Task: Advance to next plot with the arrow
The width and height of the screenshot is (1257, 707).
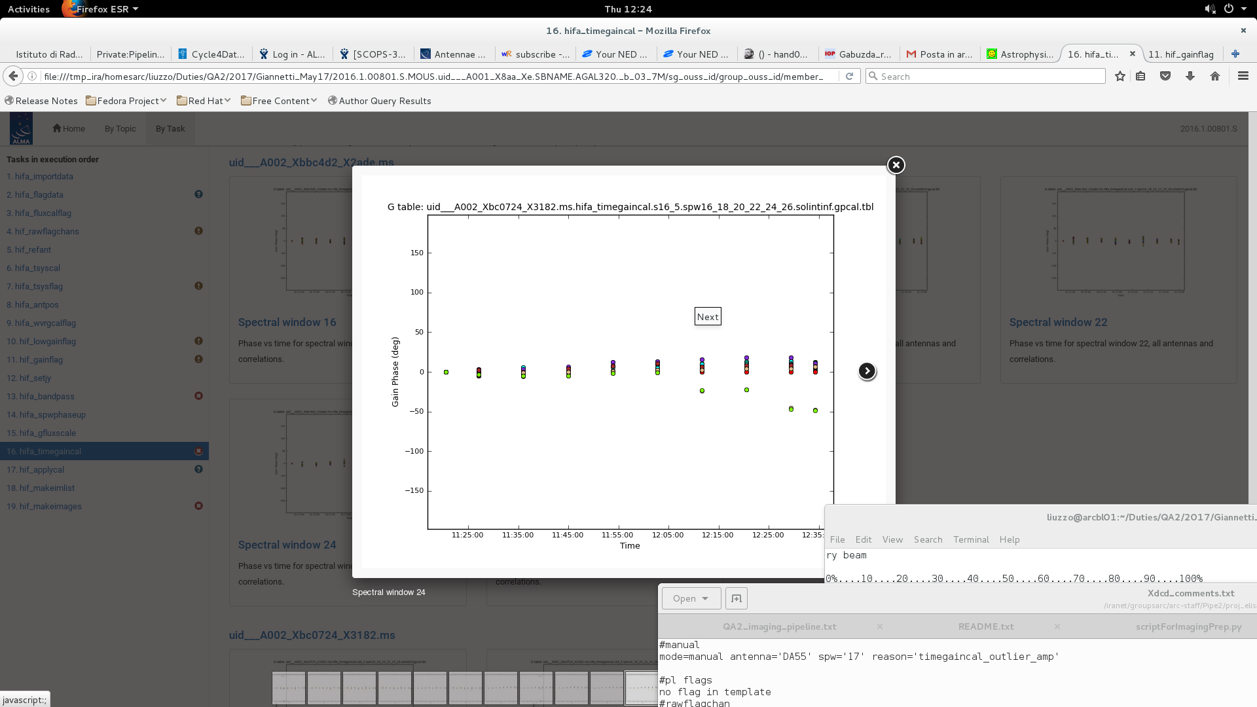Action: (x=867, y=371)
